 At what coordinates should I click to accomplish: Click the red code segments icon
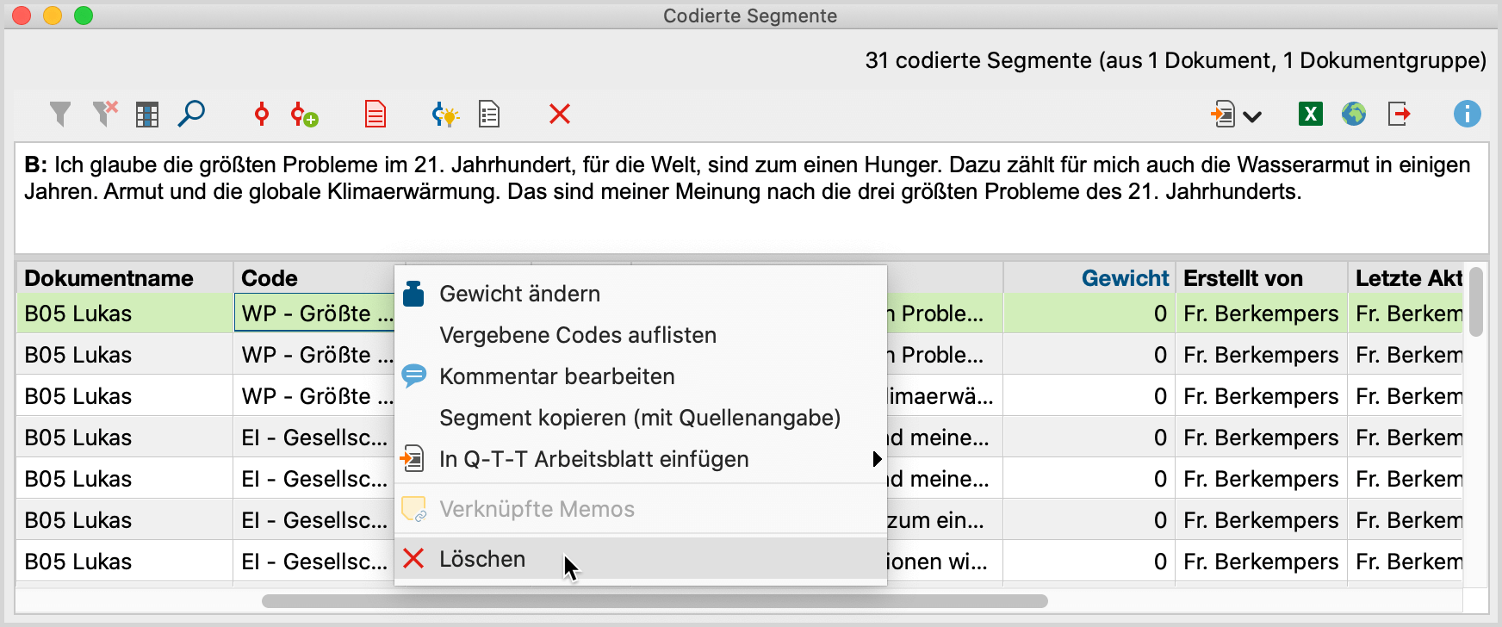click(262, 114)
